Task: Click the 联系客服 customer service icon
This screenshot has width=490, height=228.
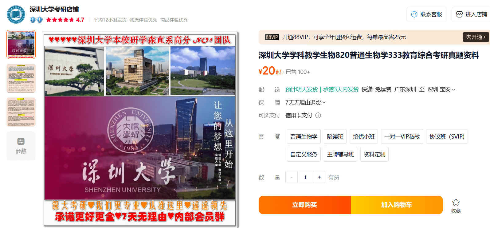Action: pos(414,14)
